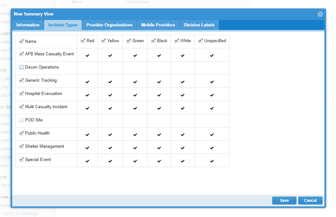Click Red checkmark in Multi Casualty Incident row
The image size is (336, 217).
tap(87, 108)
